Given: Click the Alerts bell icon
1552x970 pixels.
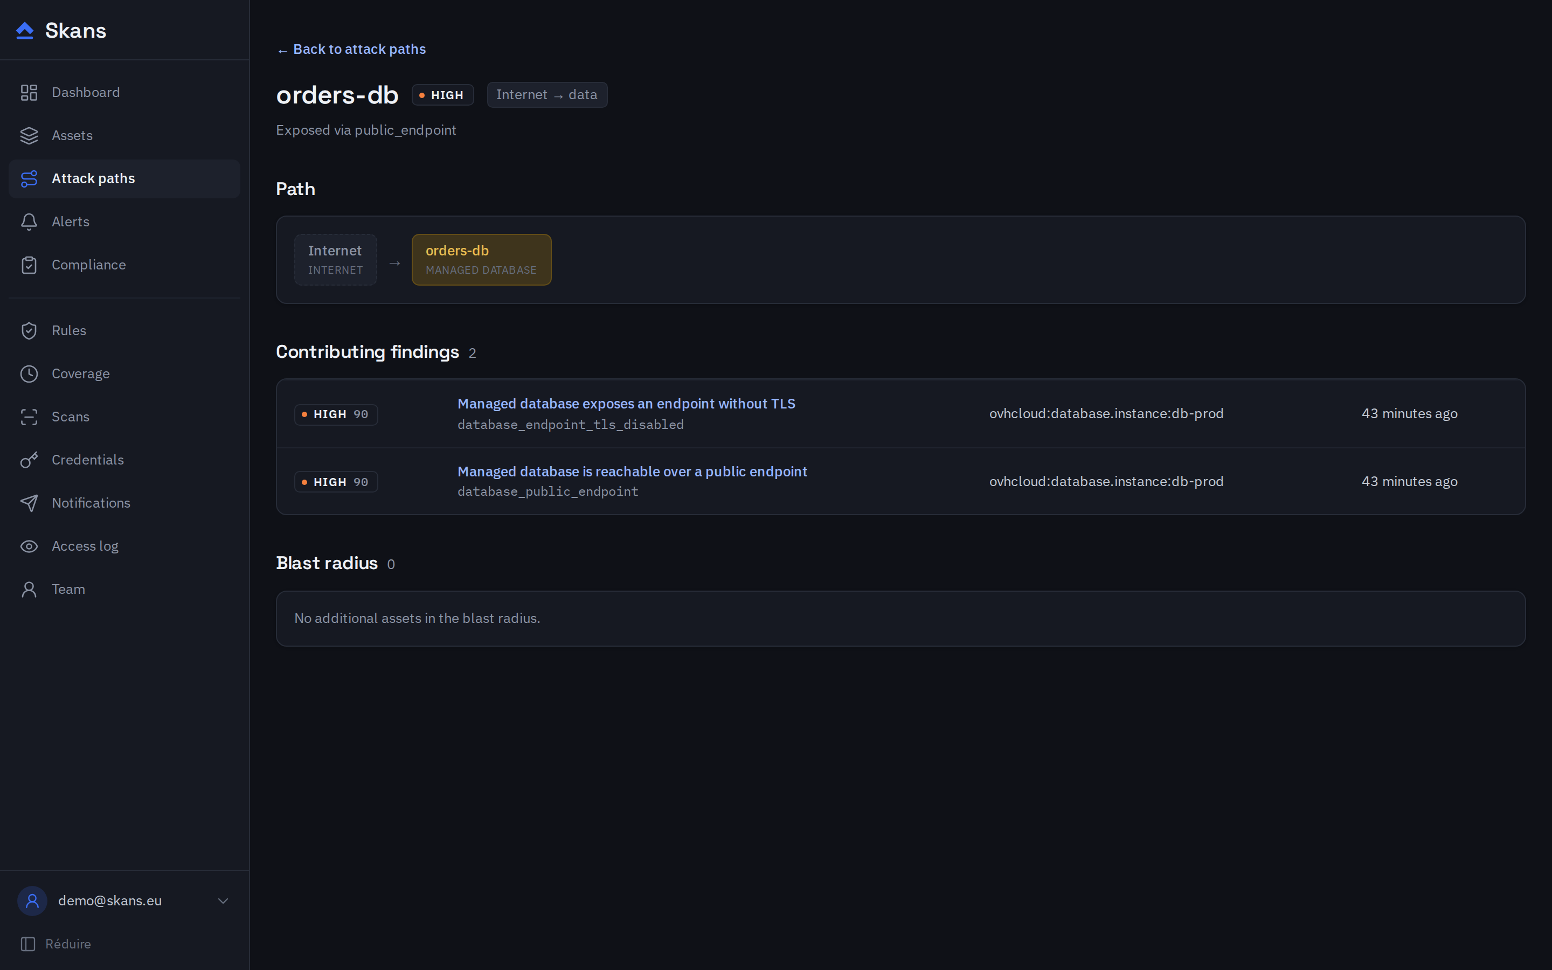Looking at the screenshot, I should point(29,221).
